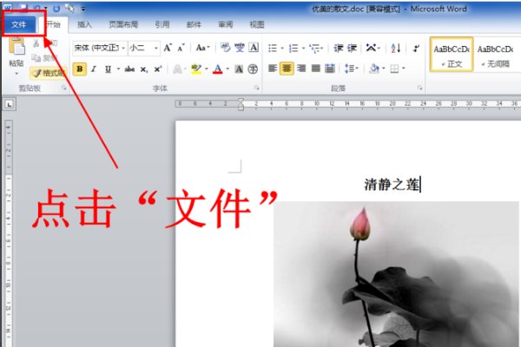Click the character border A icon
The width and height of the screenshot is (521, 347).
click(x=254, y=48)
